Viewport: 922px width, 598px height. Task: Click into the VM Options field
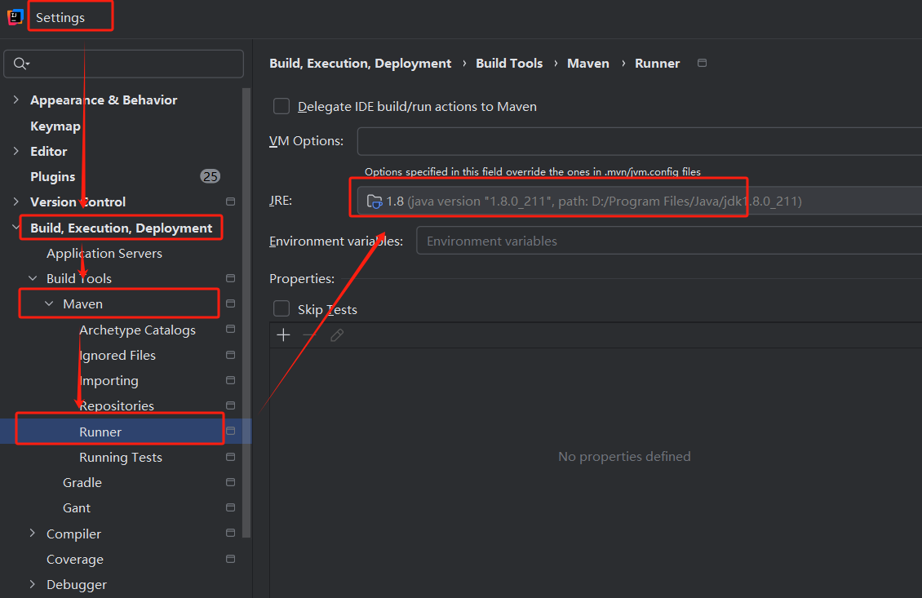[639, 141]
